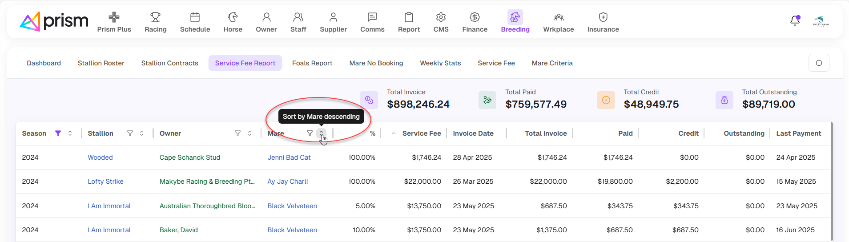This screenshot has height=242, width=849.
Task: Click the CMS gear icon
Action: click(441, 17)
